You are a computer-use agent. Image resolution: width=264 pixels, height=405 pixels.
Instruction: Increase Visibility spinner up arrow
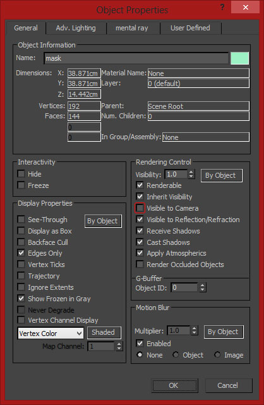[x=191, y=172]
